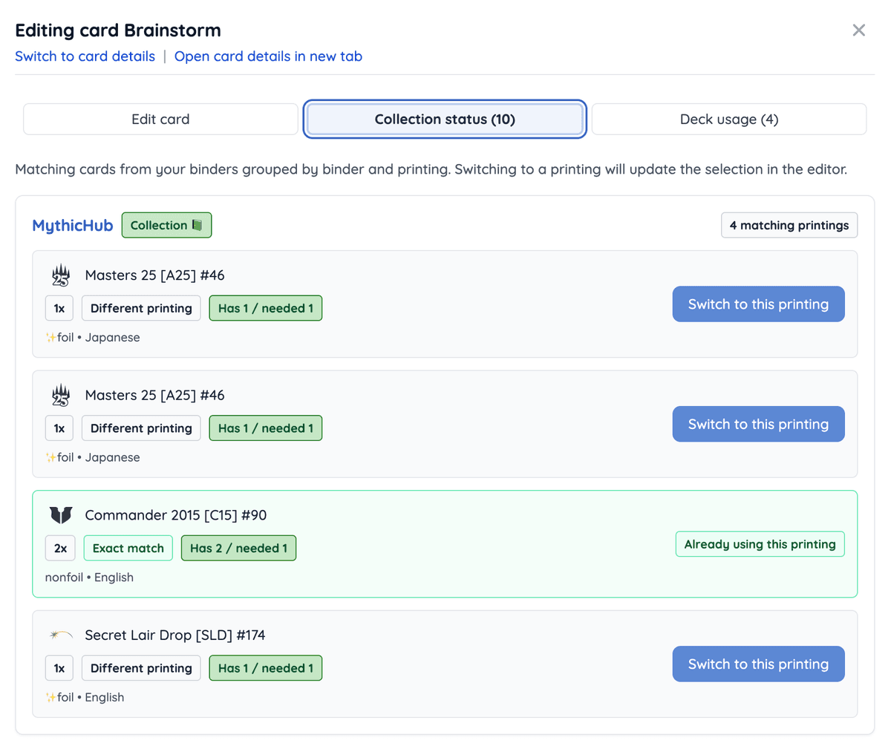Click the 4 matching printings badge
Viewport: 891px width, 749px height.
[x=789, y=226]
